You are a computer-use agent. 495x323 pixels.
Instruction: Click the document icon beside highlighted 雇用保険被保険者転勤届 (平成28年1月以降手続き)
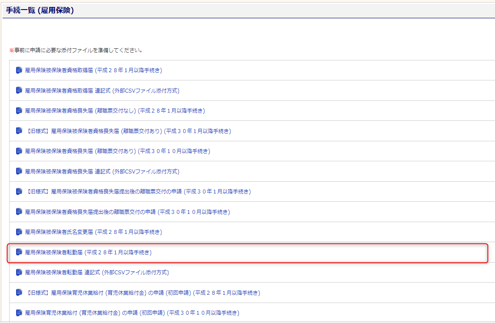[19, 252]
